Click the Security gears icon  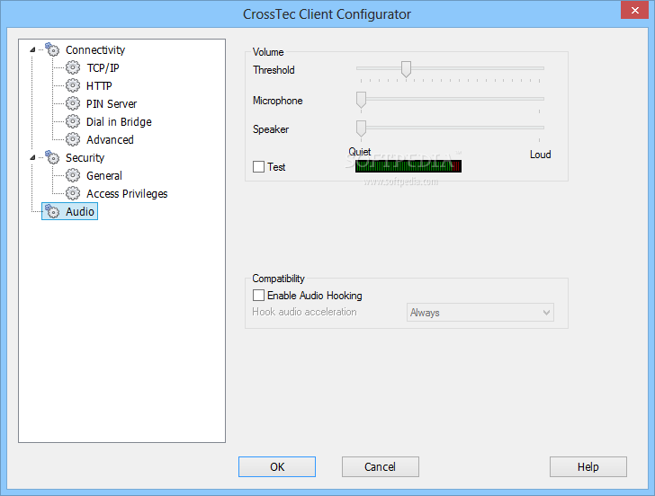point(52,157)
